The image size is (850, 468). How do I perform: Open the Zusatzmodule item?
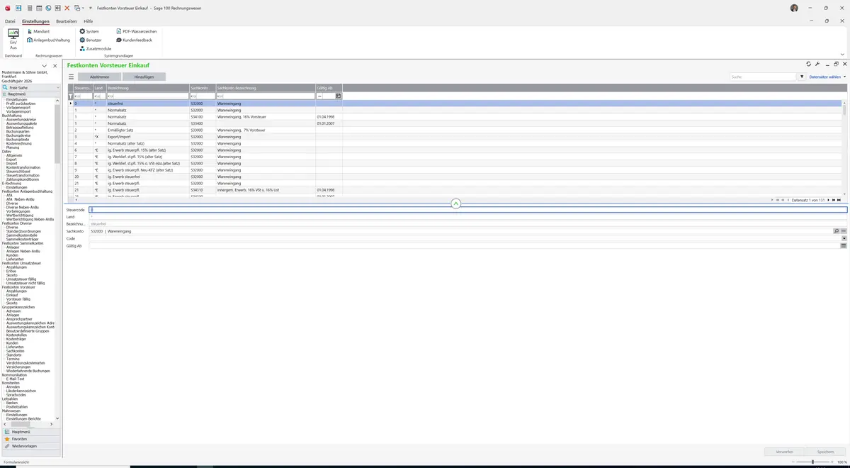pyautogui.click(x=95, y=49)
